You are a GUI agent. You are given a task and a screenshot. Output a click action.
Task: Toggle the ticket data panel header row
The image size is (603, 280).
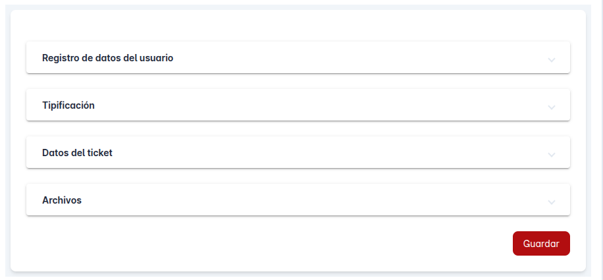[298, 153]
